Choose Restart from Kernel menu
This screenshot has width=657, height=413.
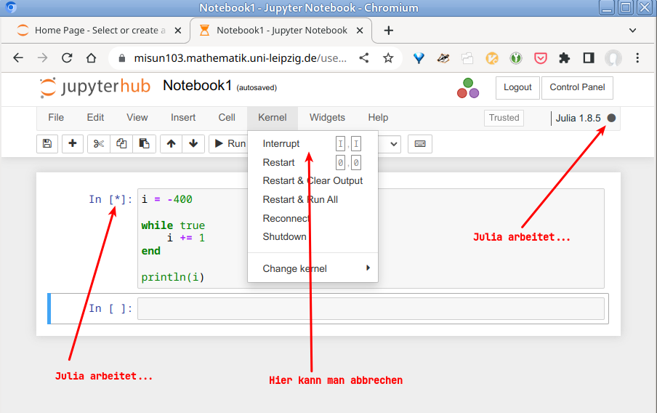[313, 162]
